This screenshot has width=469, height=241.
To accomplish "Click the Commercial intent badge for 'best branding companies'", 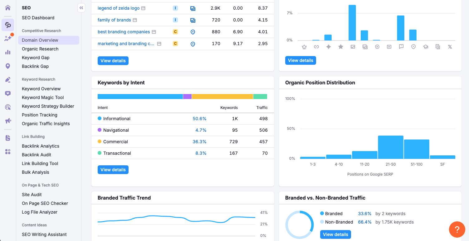I will (175, 32).
